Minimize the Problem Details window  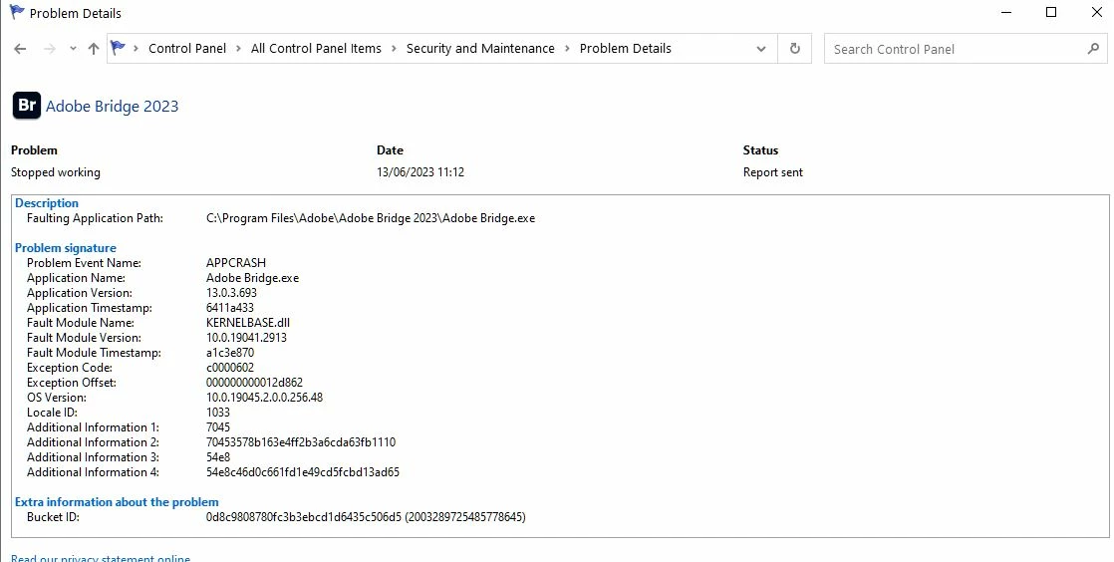click(x=1006, y=12)
